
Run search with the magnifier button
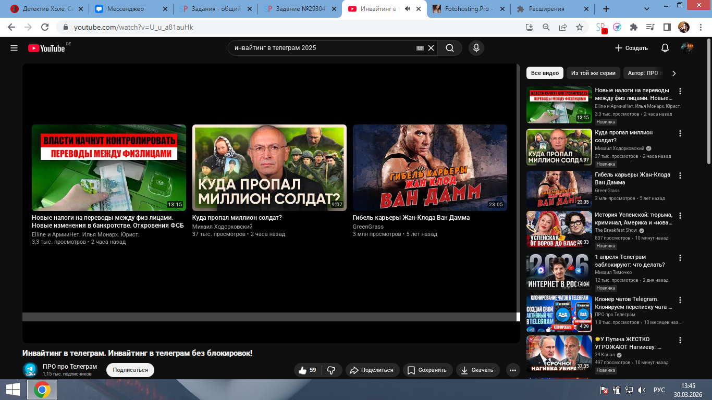(x=450, y=48)
